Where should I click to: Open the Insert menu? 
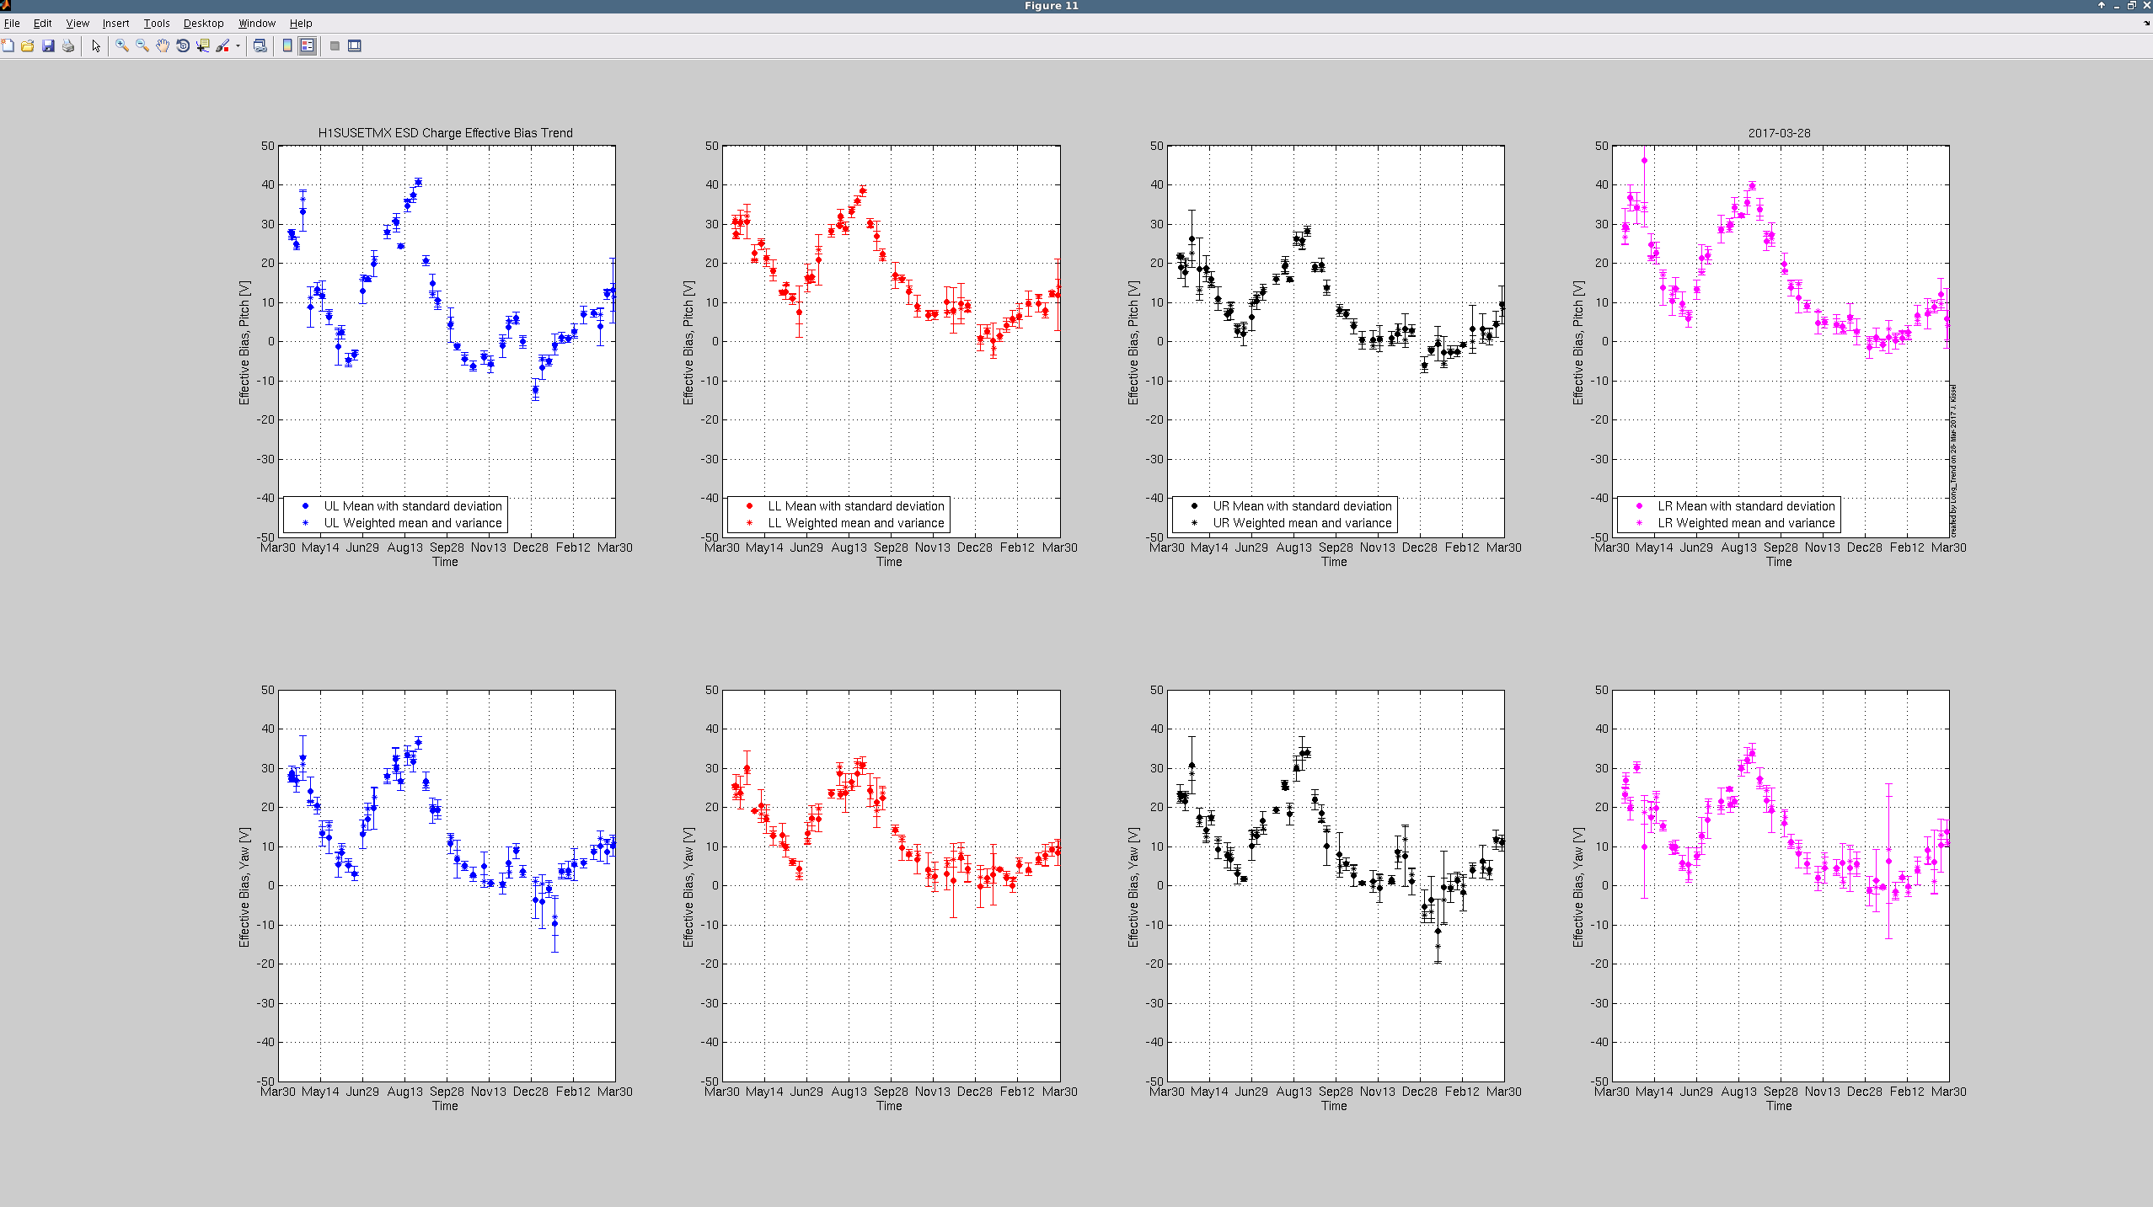click(x=115, y=24)
